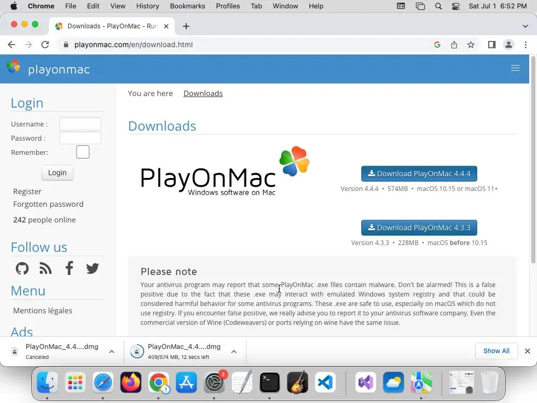Open the Chrome profile avatar
This screenshot has width=537, height=403.
[x=509, y=45]
